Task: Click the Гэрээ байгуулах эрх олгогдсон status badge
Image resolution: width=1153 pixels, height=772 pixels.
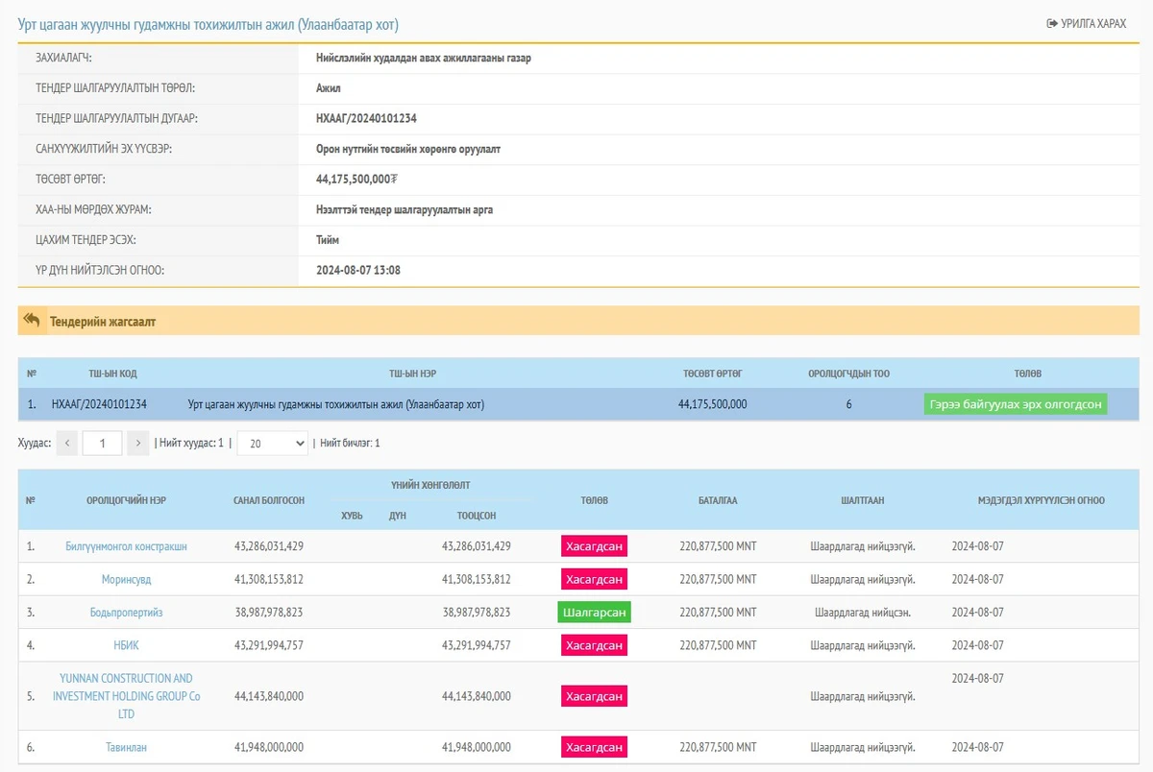Action: pos(1015,404)
